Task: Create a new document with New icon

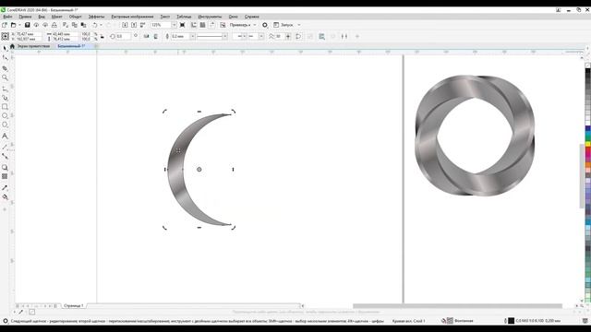Action: [5, 25]
